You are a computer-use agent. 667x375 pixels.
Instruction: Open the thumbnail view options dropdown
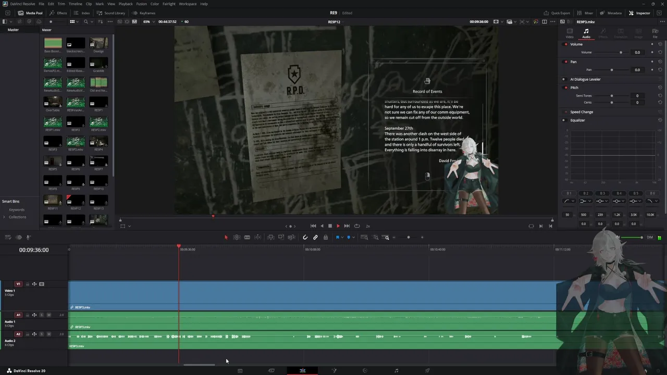78,22
